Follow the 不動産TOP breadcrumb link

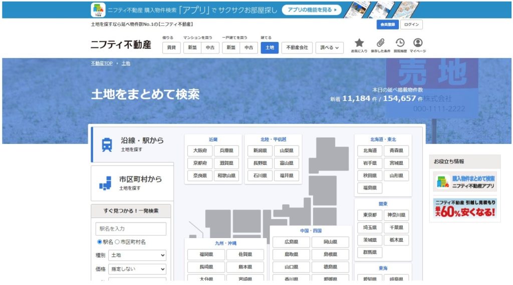point(102,63)
